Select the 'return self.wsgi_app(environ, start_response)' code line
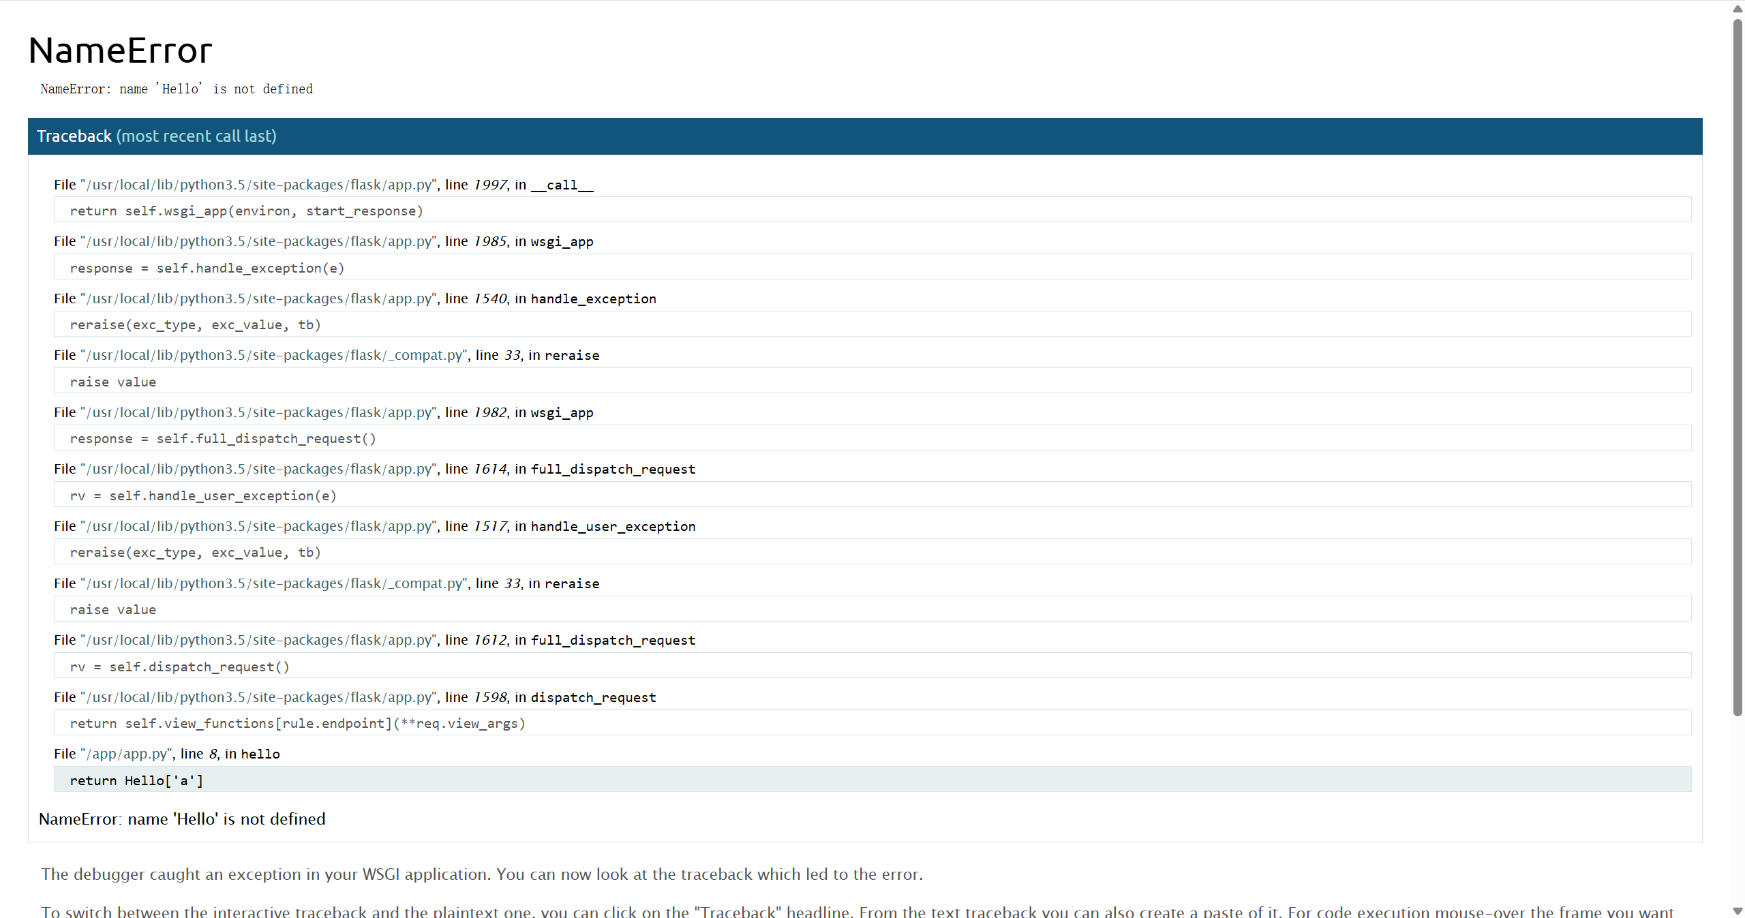1745x918 pixels. point(246,211)
